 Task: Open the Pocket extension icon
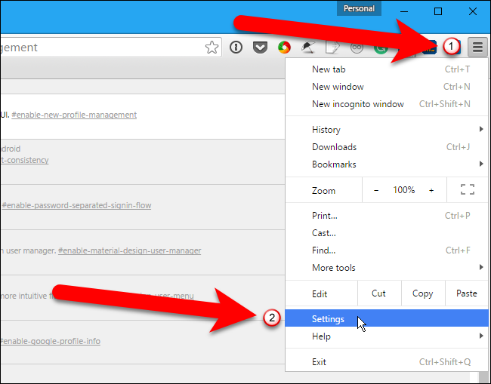click(260, 48)
